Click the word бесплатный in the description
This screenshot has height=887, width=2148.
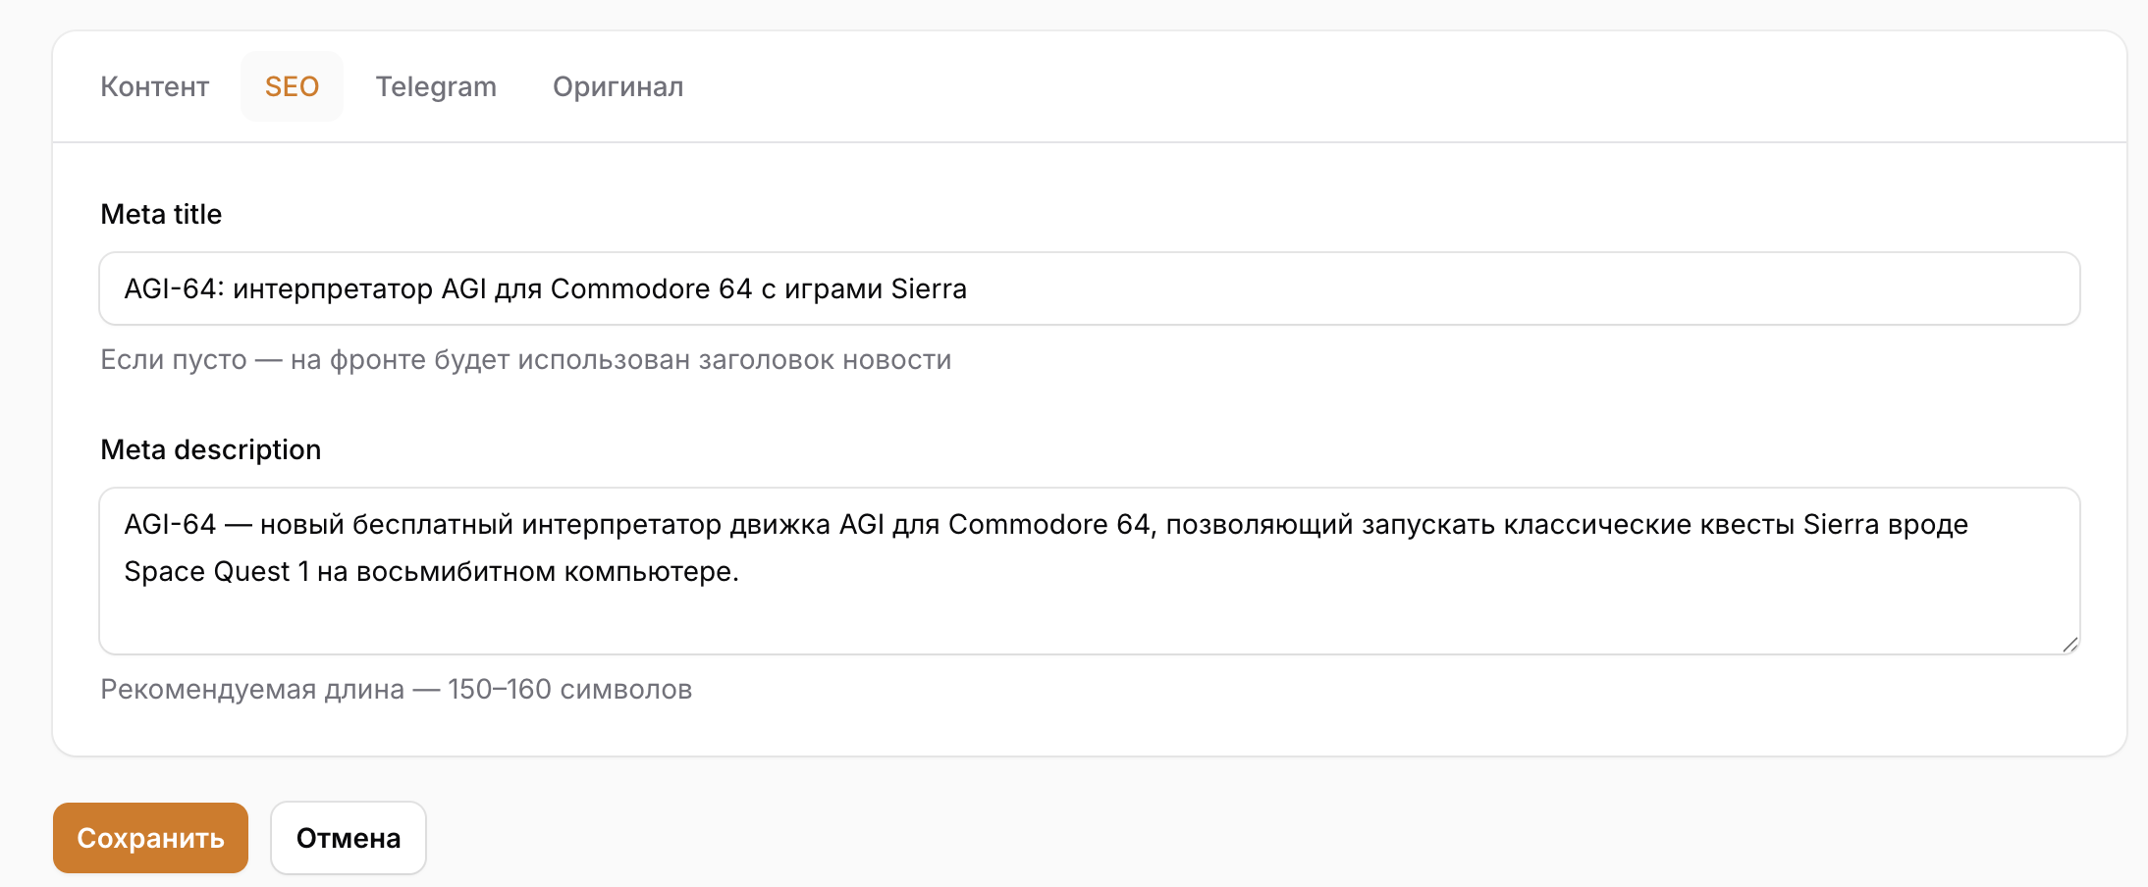(433, 524)
